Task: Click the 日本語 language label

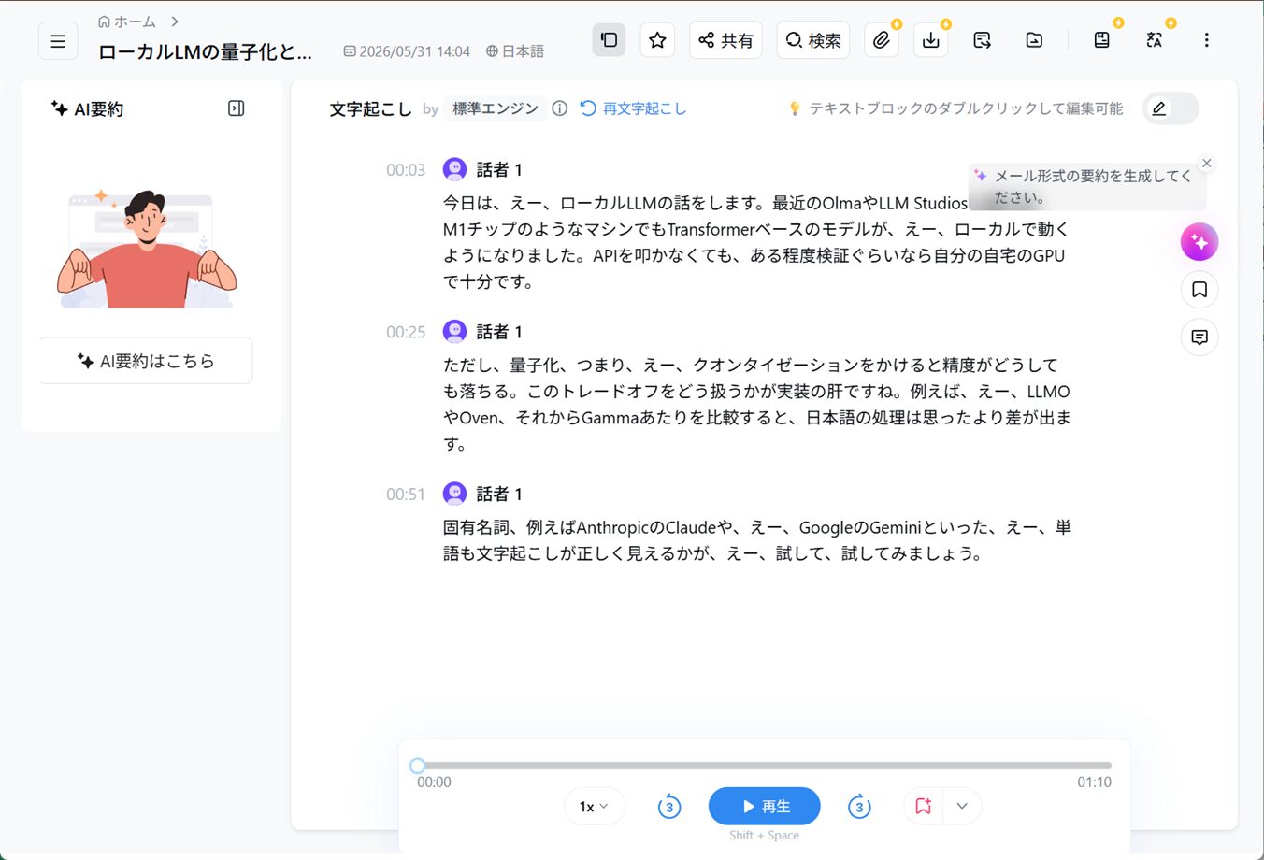Action: [515, 51]
